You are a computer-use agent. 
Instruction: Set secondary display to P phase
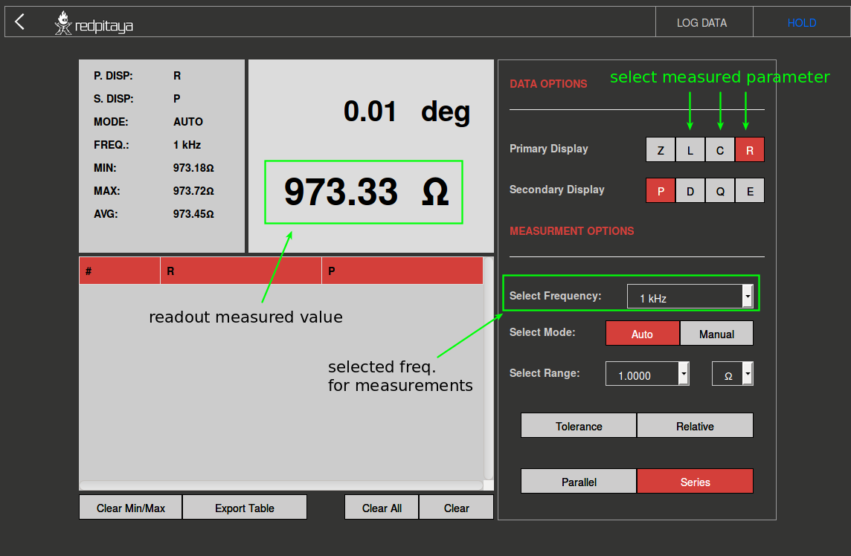coord(661,190)
